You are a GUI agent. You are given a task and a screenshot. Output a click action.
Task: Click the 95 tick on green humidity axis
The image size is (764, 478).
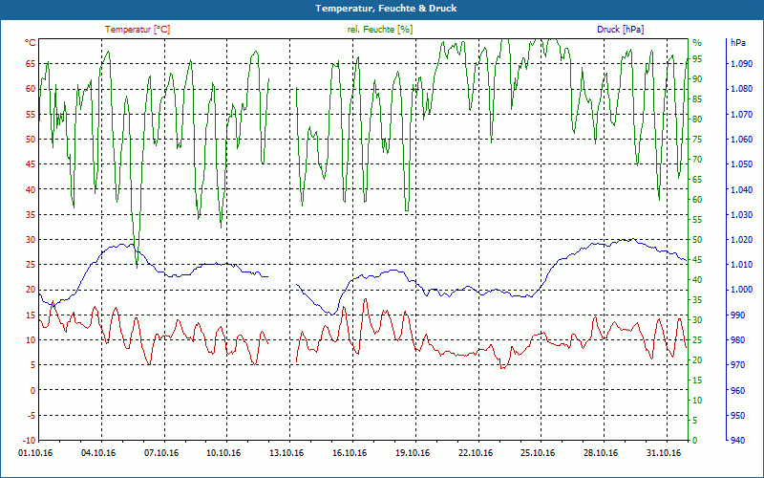coord(697,59)
